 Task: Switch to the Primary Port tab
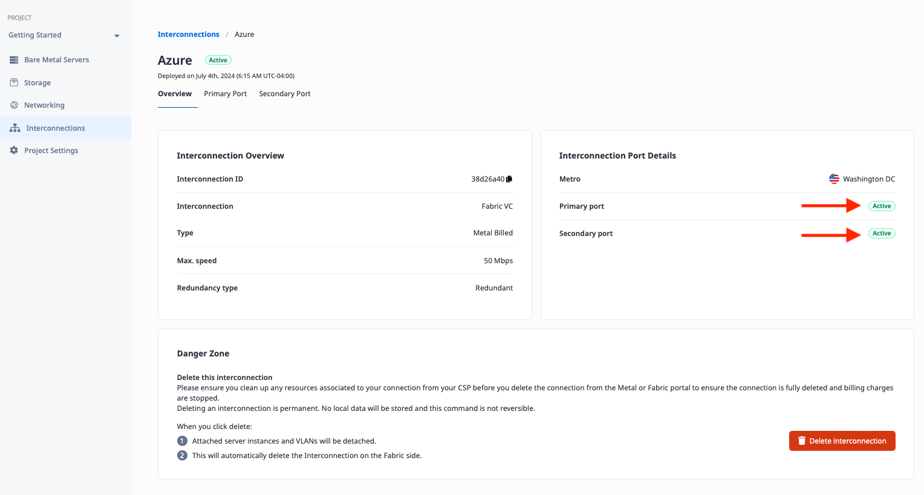tap(226, 94)
